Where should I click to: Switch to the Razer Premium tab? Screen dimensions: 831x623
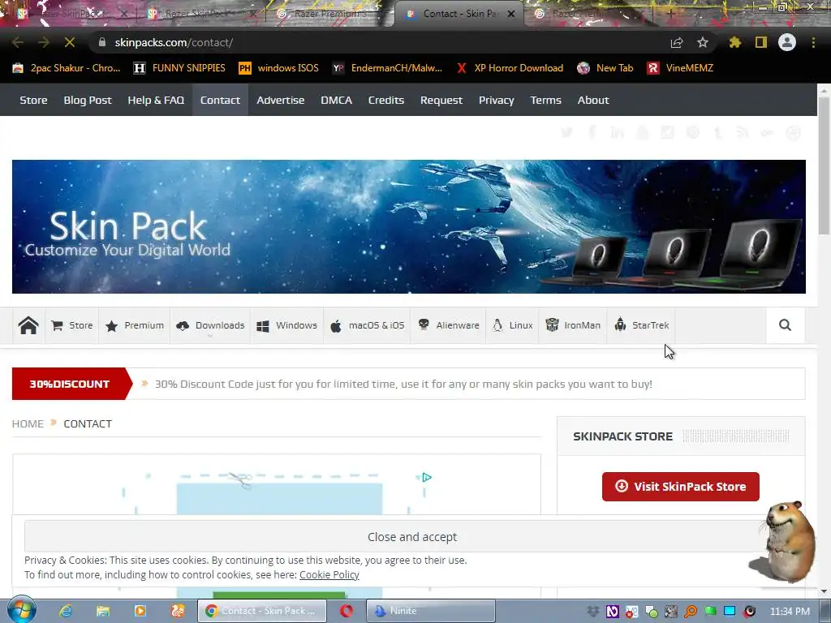[x=331, y=14]
